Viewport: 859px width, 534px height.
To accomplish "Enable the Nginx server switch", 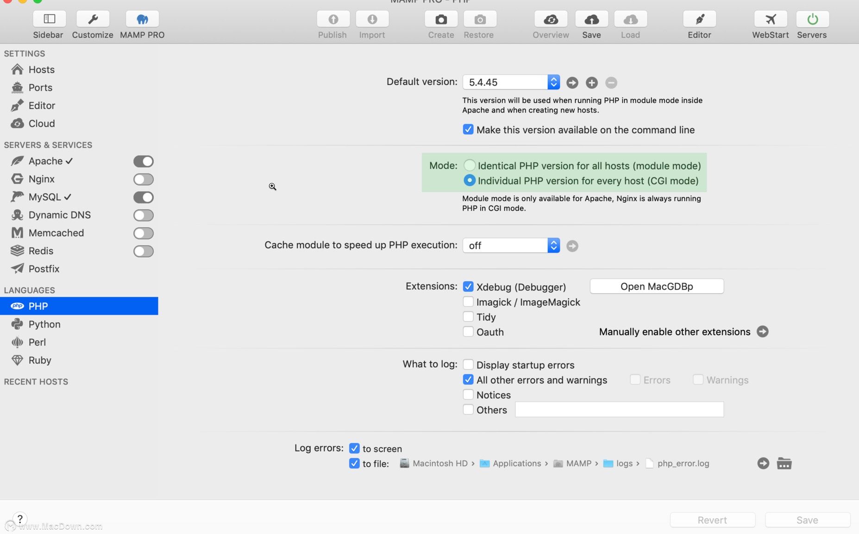I will coord(143,179).
